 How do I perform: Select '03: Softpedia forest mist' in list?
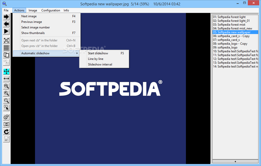(x=235, y=25)
